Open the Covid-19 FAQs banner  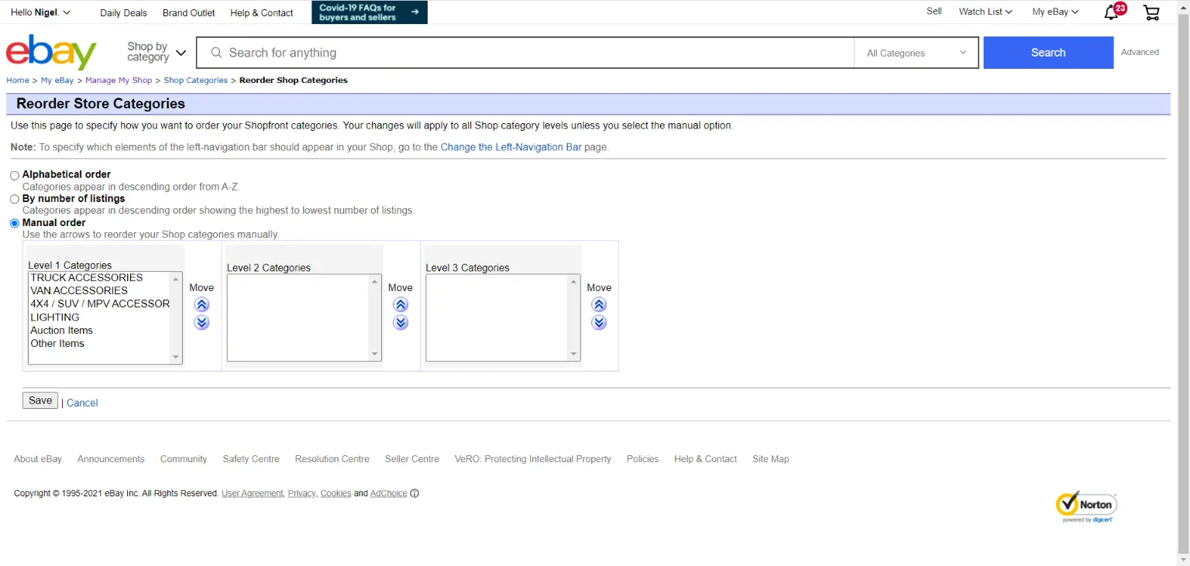(x=370, y=12)
